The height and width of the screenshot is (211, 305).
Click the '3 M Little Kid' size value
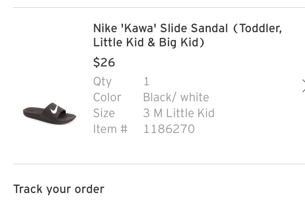[x=179, y=113]
